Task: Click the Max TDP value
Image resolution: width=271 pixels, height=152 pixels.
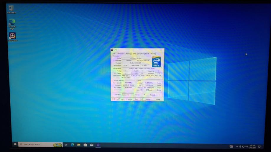Action: tap(147, 61)
